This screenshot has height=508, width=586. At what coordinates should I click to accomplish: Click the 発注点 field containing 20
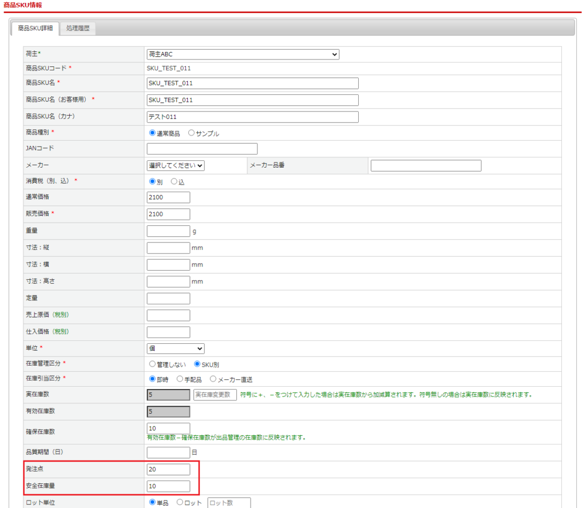(x=168, y=470)
